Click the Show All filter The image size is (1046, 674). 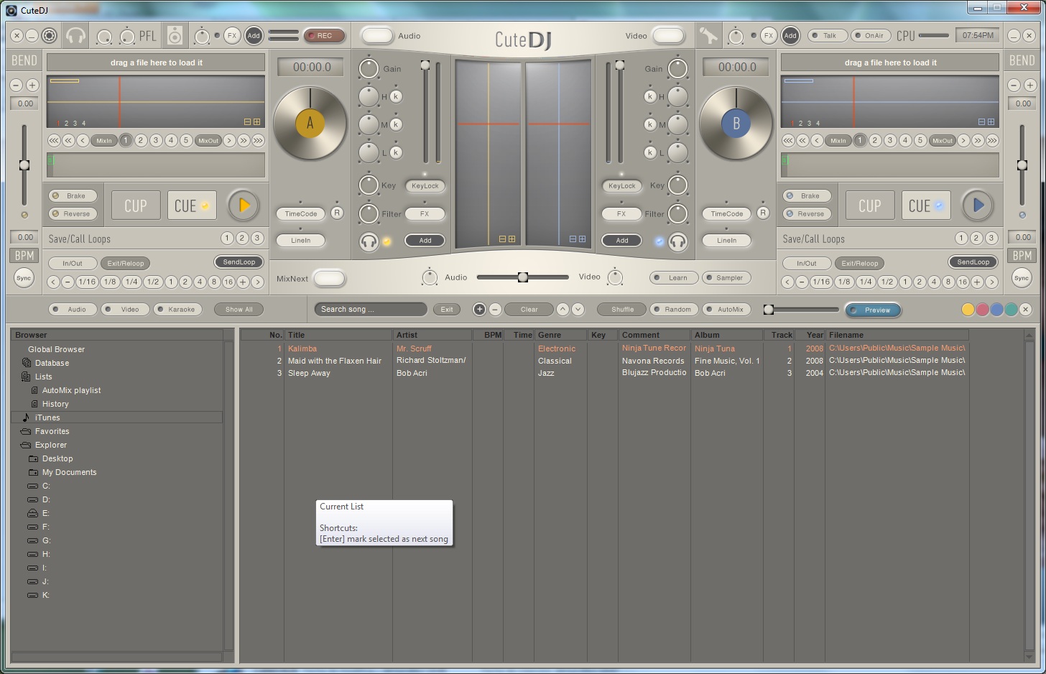coord(239,309)
